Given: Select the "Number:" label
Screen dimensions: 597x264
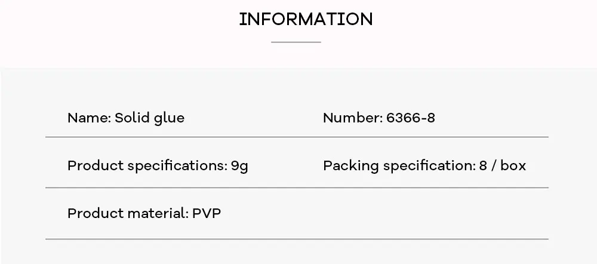Looking at the screenshot, I should [x=353, y=118].
